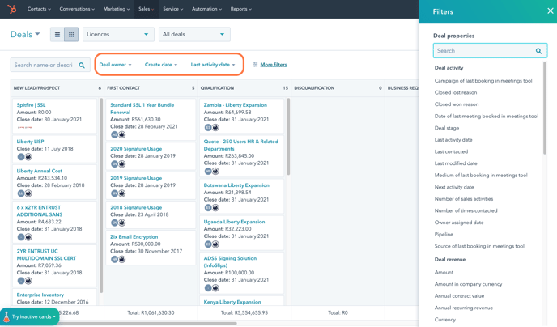
Task: Click the Filters panel vertical scrollbar
Action: pos(545,108)
